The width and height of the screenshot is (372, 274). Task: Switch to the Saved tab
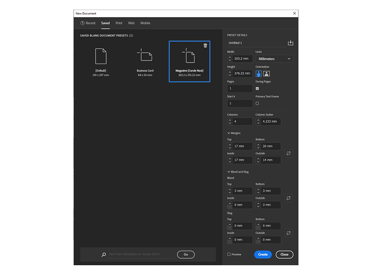click(x=105, y=23)
